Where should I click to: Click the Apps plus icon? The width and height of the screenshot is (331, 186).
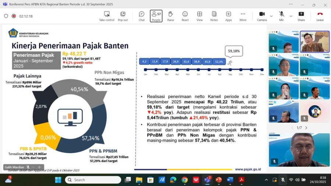228,16
